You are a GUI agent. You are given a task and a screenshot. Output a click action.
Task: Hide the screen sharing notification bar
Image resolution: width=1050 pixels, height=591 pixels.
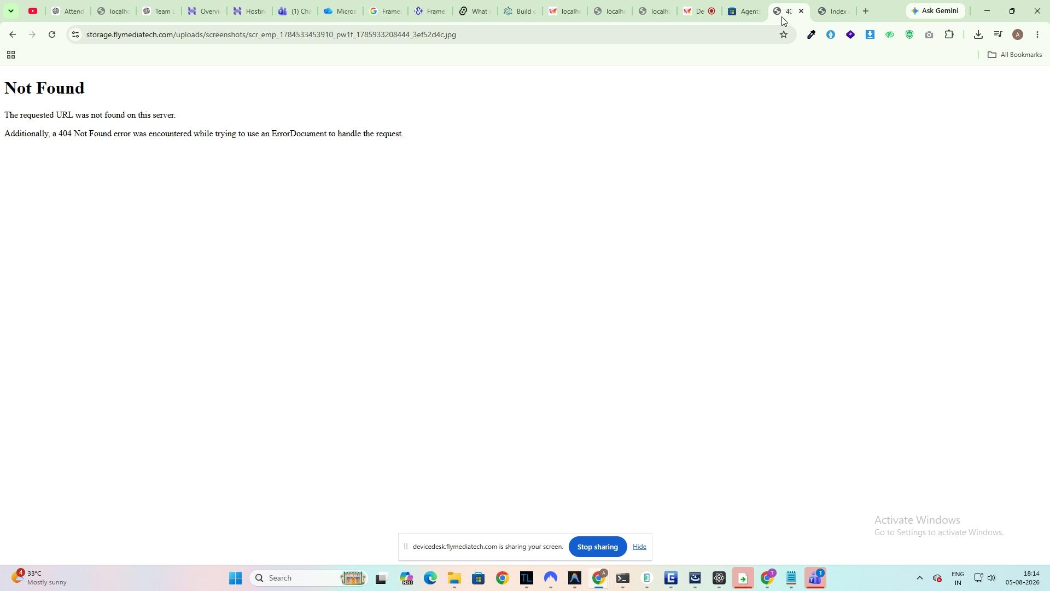[x=639, y=547]
